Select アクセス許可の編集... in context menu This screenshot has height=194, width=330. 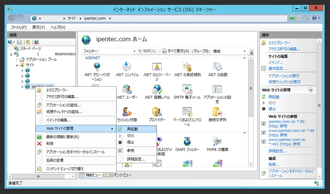coord(76,97)
